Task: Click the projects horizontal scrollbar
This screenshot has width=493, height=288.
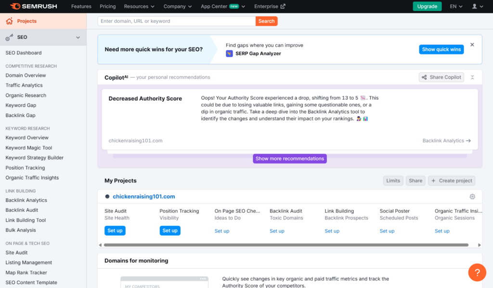Action: (x=286, y=245)
